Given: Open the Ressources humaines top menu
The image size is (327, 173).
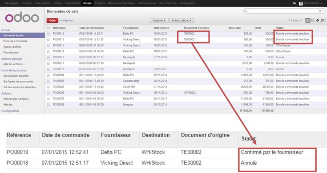Looking at the screenshot, I should tap(121, 4).
